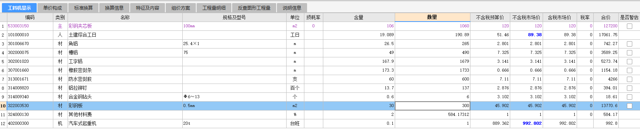Click the unit cell 台班
Viewport: 640px width, 139px height.
(295, 124)
